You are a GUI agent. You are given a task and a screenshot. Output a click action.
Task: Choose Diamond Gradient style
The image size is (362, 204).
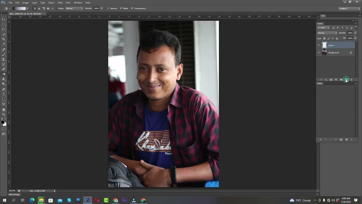coord(53,8)
